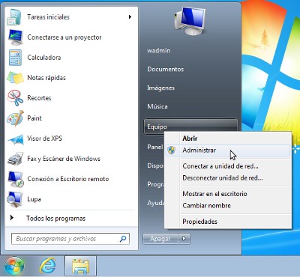Click the Todos los programas label

click(55, 219)
